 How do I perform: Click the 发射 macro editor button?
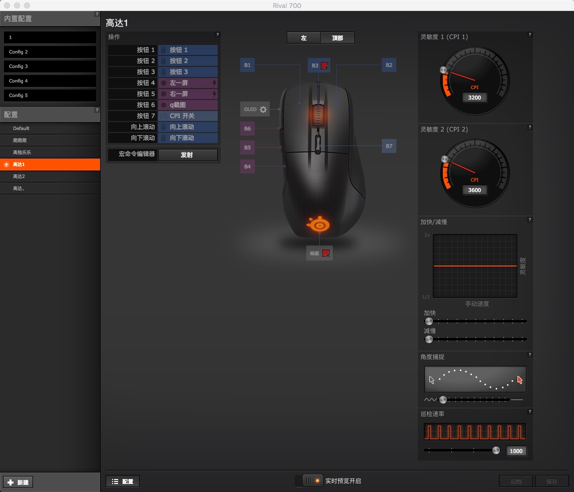tap(188, 154)
